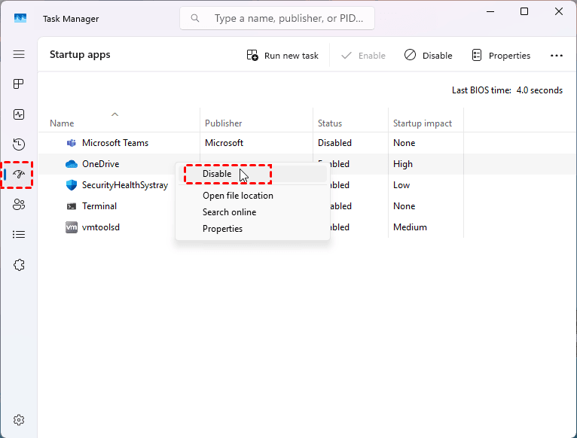
Task: Go to the Processes page icon
Action: click(x=19, y=84)
